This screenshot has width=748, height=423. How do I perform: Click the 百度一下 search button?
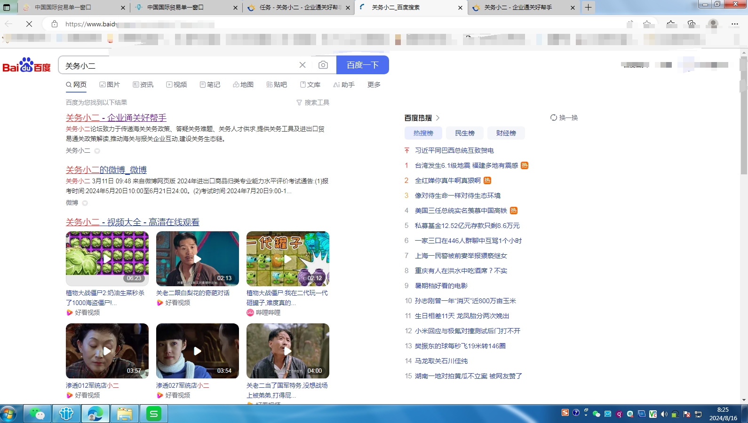[x=363, y=65]
